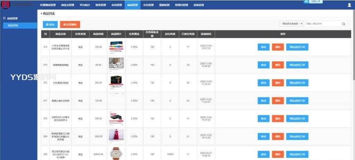355x160 pixels.
Task: Open the 会员管理 top menu
Action: 116,5
